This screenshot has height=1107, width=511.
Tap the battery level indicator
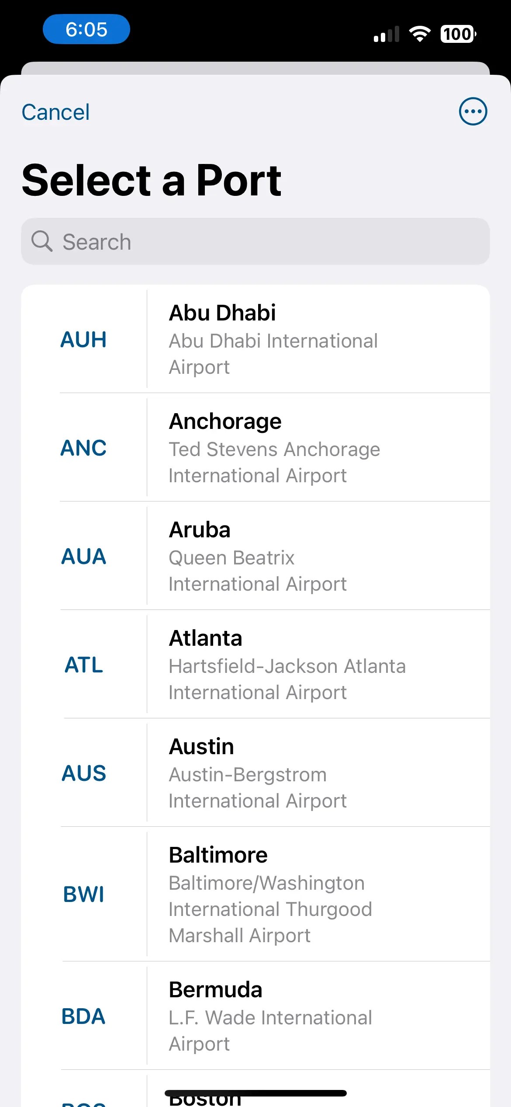(458, 34)
